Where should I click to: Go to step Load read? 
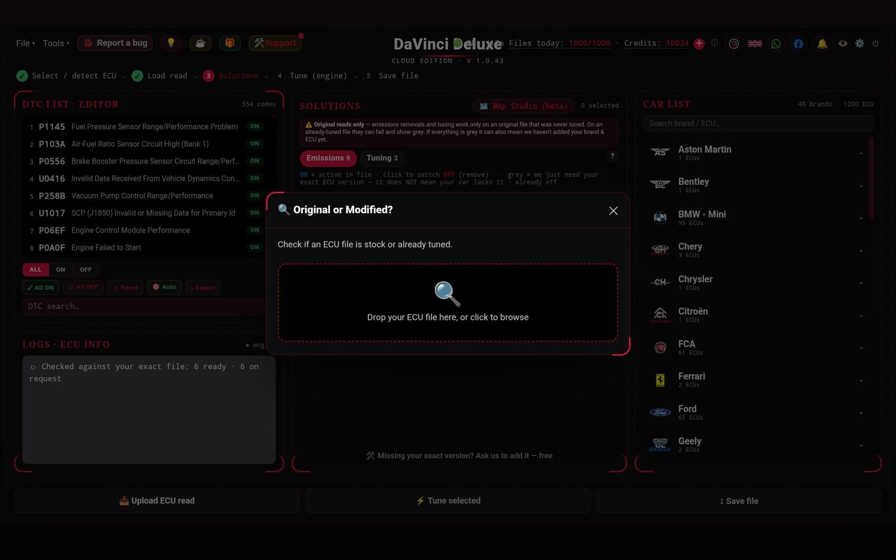coord(160,76)
